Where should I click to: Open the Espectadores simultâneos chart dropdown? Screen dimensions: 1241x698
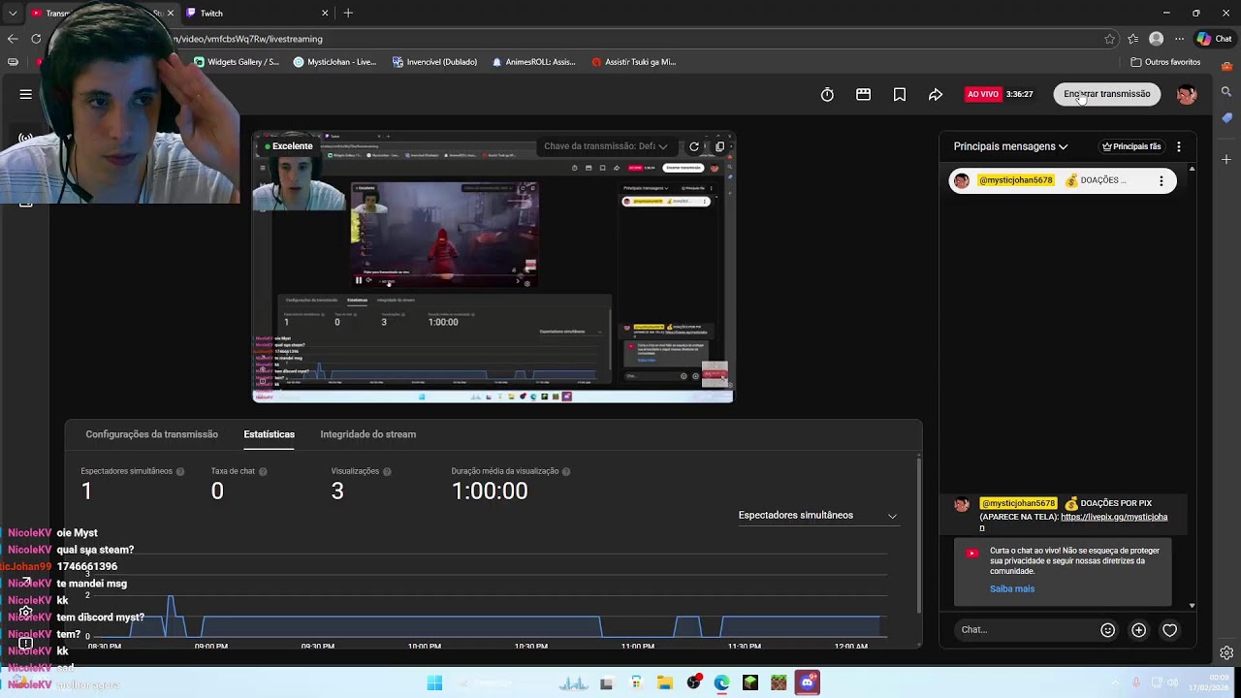[817, 516]
